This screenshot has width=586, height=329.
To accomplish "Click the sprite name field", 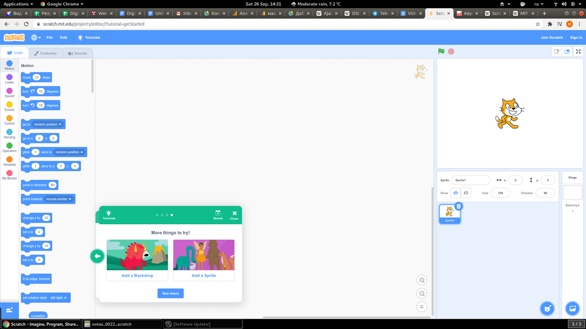I will 471,180.
